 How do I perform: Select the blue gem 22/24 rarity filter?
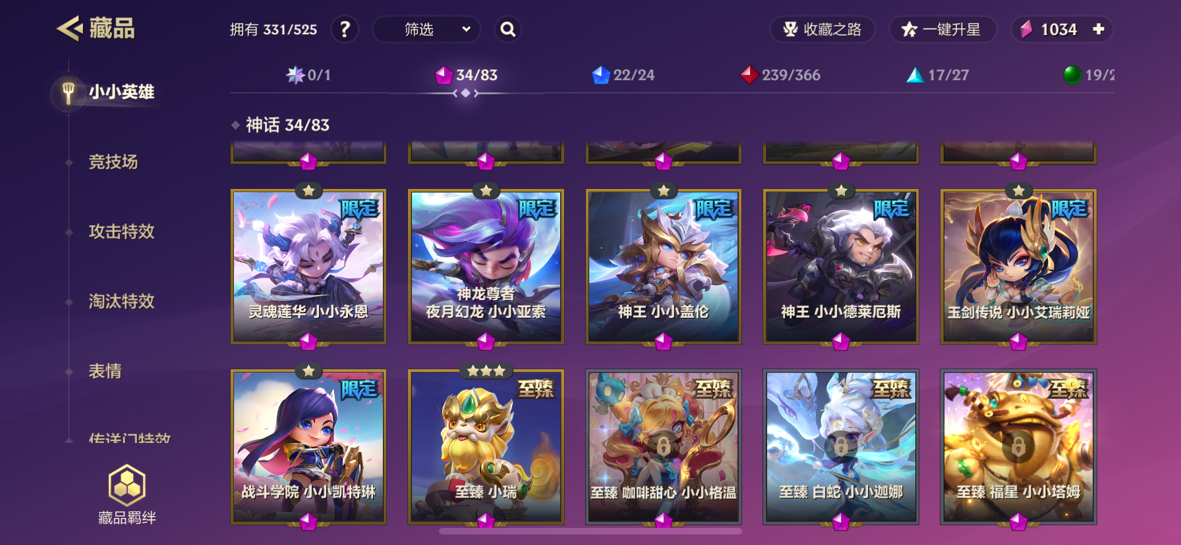click(623, 75)
